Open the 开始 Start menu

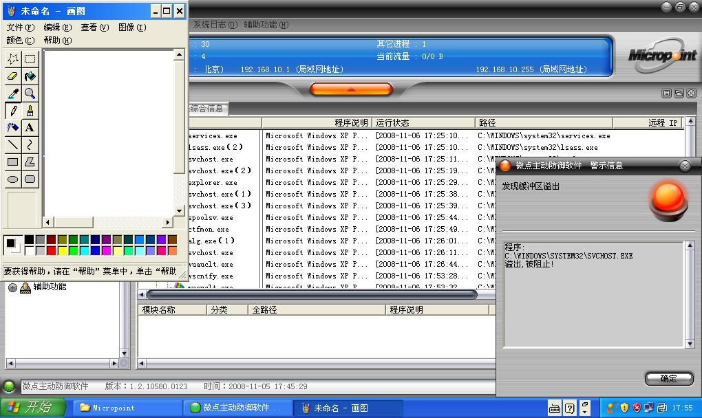[33, 408]
